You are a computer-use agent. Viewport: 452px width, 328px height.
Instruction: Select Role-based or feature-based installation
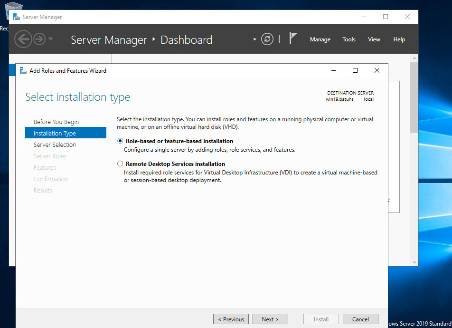pos(120,141)
